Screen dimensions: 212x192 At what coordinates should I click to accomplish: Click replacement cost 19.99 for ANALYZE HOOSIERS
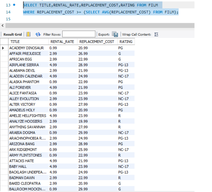[97, 121]
